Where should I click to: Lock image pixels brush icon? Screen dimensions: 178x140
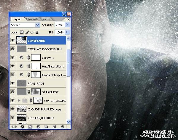click(27, 32)
